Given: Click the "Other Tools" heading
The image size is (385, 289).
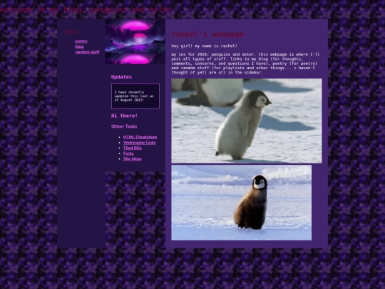Looking at the screenshot, I should pyautogui.click(x=124, y=126).
